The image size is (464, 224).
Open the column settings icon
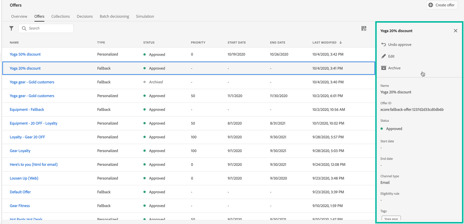(364, 28)
